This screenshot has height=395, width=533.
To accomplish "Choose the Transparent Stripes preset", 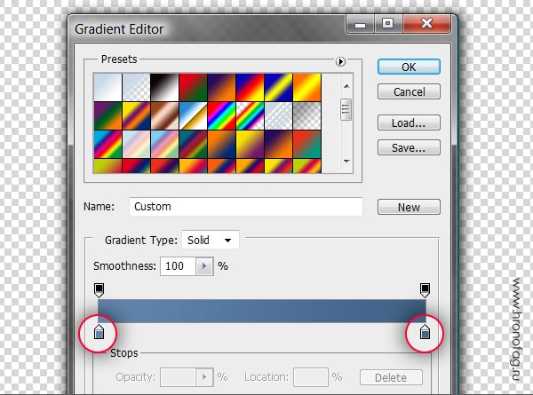I will coord(278,115).
